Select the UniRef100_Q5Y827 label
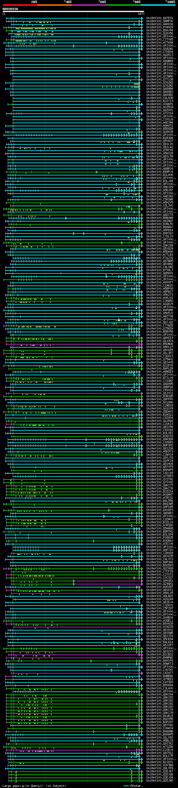Screen dimensions: 178x788 pyautogui.click(x=159, y=141)
